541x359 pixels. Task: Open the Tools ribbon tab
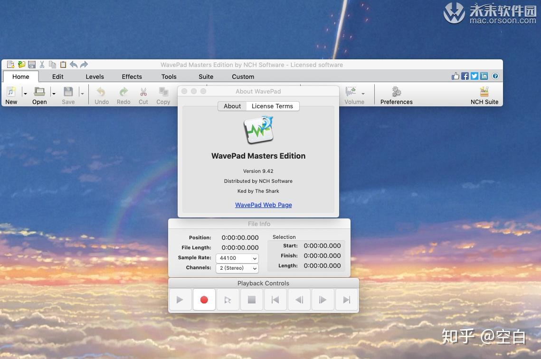point(169,76)
